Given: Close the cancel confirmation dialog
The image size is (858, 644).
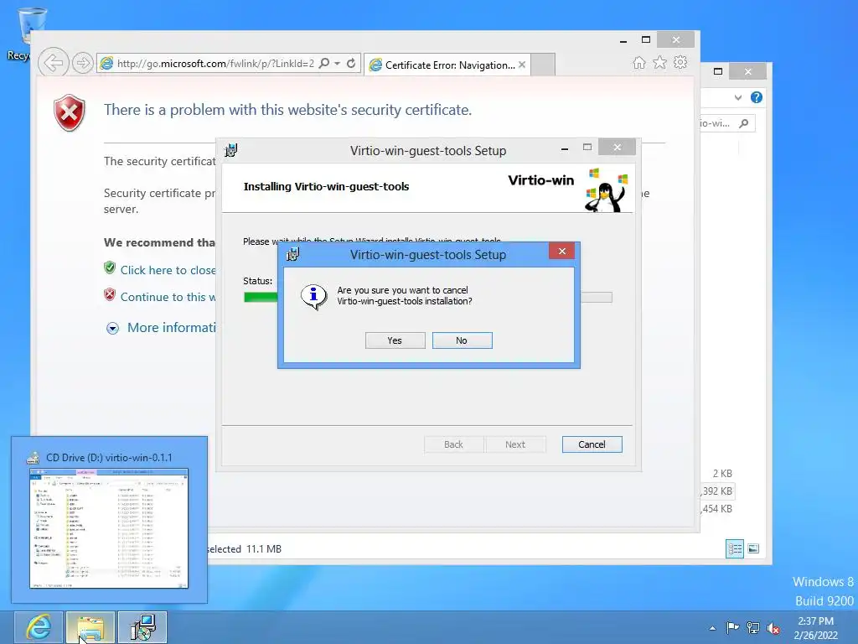Looking at the screenshot, I should (x=561, y=252).
